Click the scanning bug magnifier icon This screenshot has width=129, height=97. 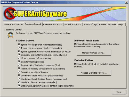tap(10, 35)
